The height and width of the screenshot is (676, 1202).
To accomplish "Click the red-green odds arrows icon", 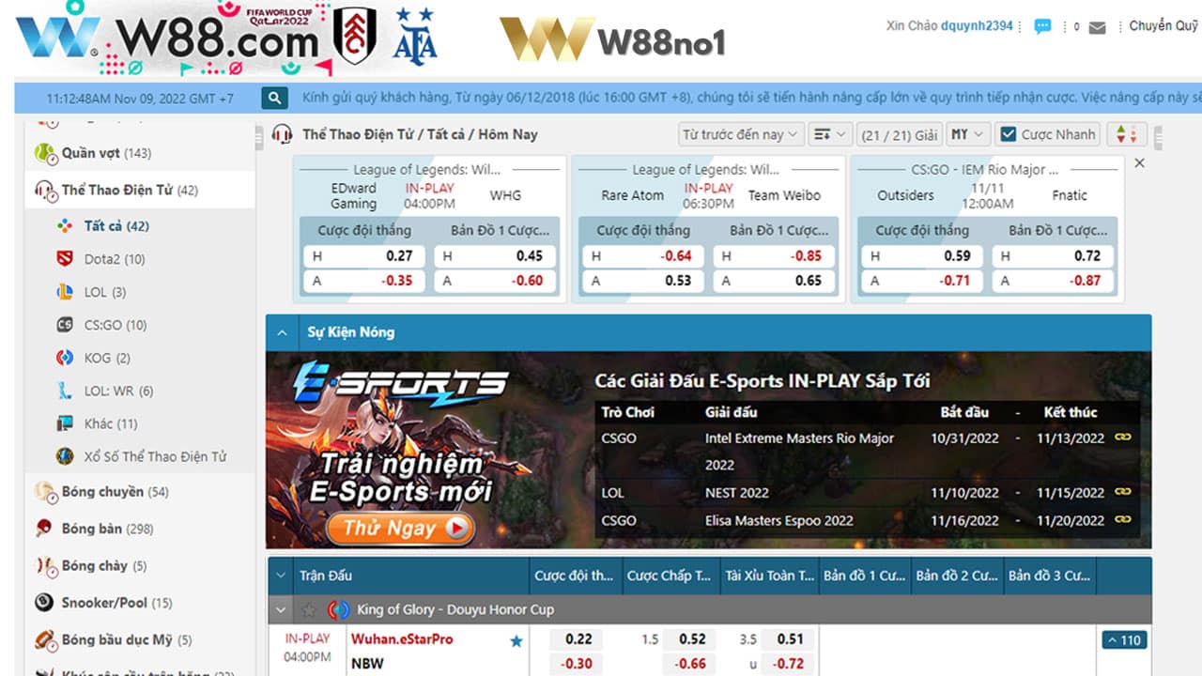I will [x=1126, y=134].
